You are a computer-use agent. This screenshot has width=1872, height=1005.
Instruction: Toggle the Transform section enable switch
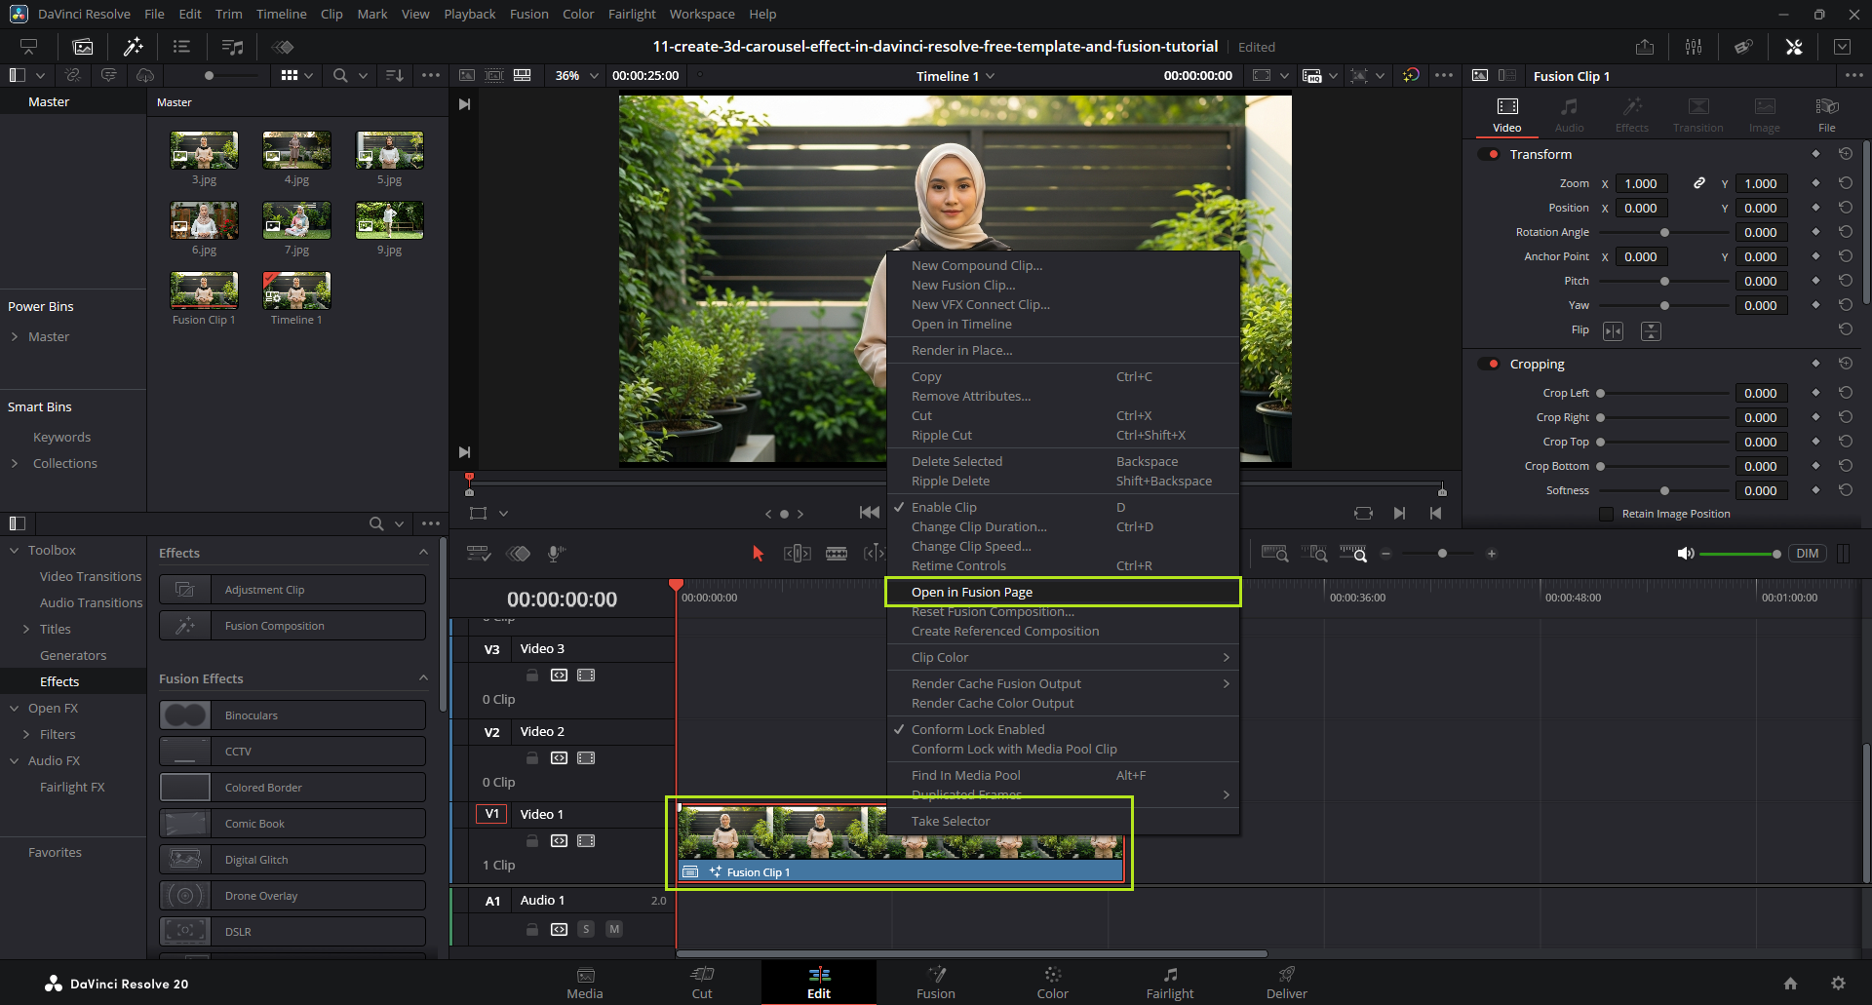pyautogui.click(x=1489, y=154)
